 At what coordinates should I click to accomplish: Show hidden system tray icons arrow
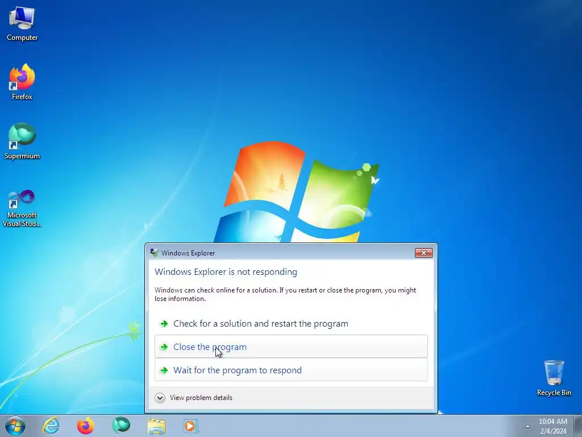527,426
